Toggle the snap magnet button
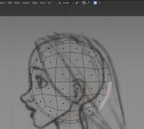Image resolution: width=144 pixels, height=129 pixels. [x=84, y=3]
